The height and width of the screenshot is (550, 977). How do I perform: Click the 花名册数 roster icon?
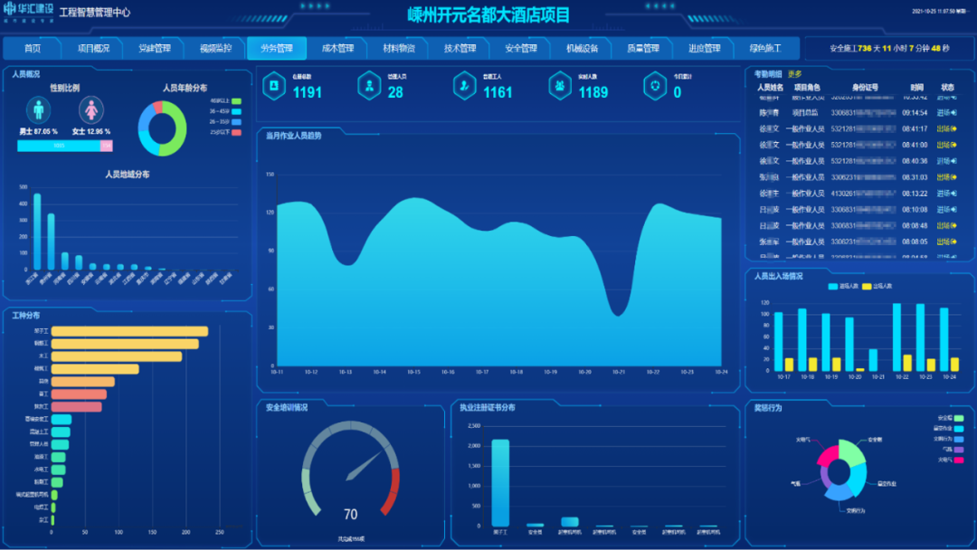click(273, 88)
